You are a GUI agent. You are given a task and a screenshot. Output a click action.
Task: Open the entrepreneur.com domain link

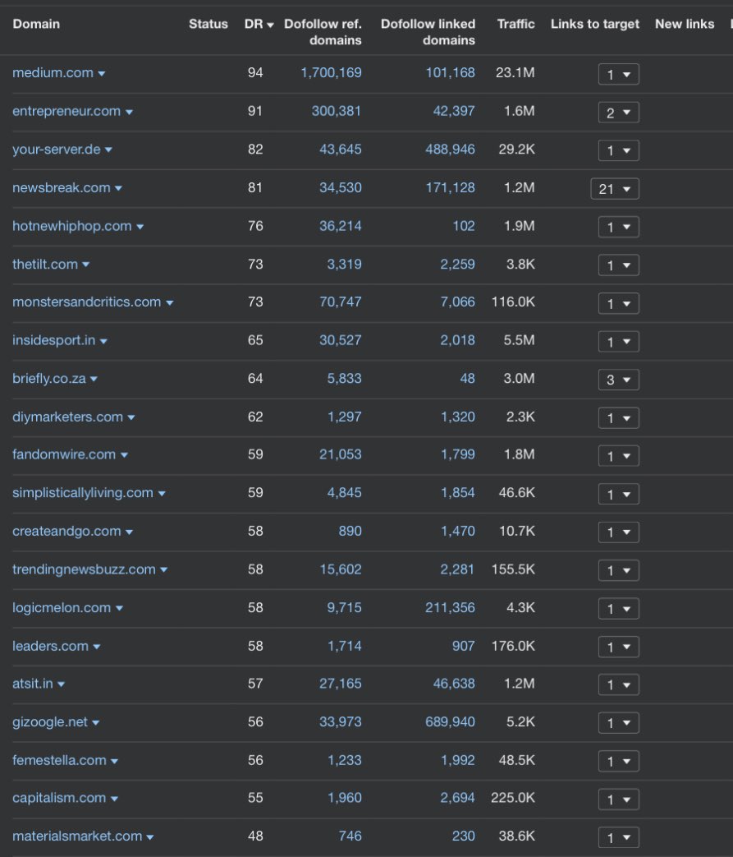pos(66,111)
